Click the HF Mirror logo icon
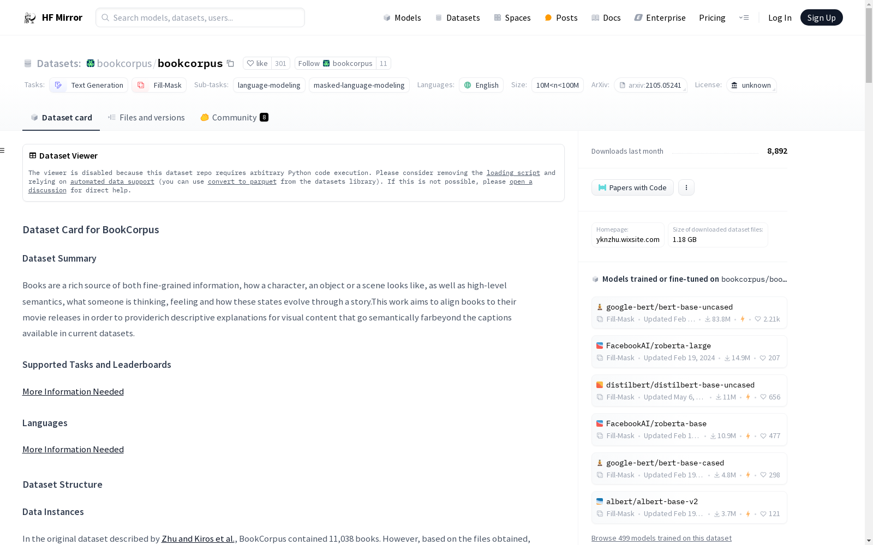The image size is (873, 545). pyautogui.click(x=30, y=17)
